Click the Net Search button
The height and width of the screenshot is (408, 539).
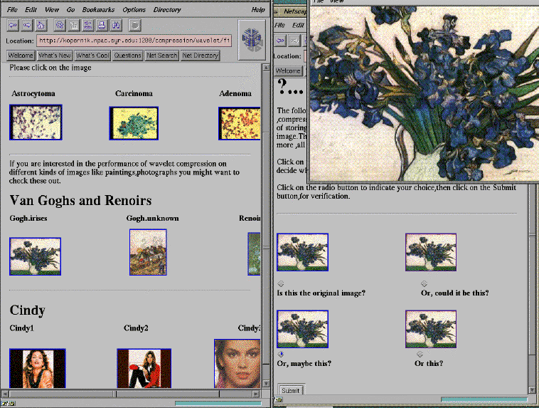pyautogui.click(x=162, y=56)
